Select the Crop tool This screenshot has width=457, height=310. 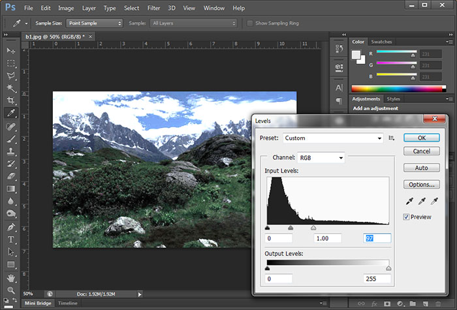coord(11,101)
